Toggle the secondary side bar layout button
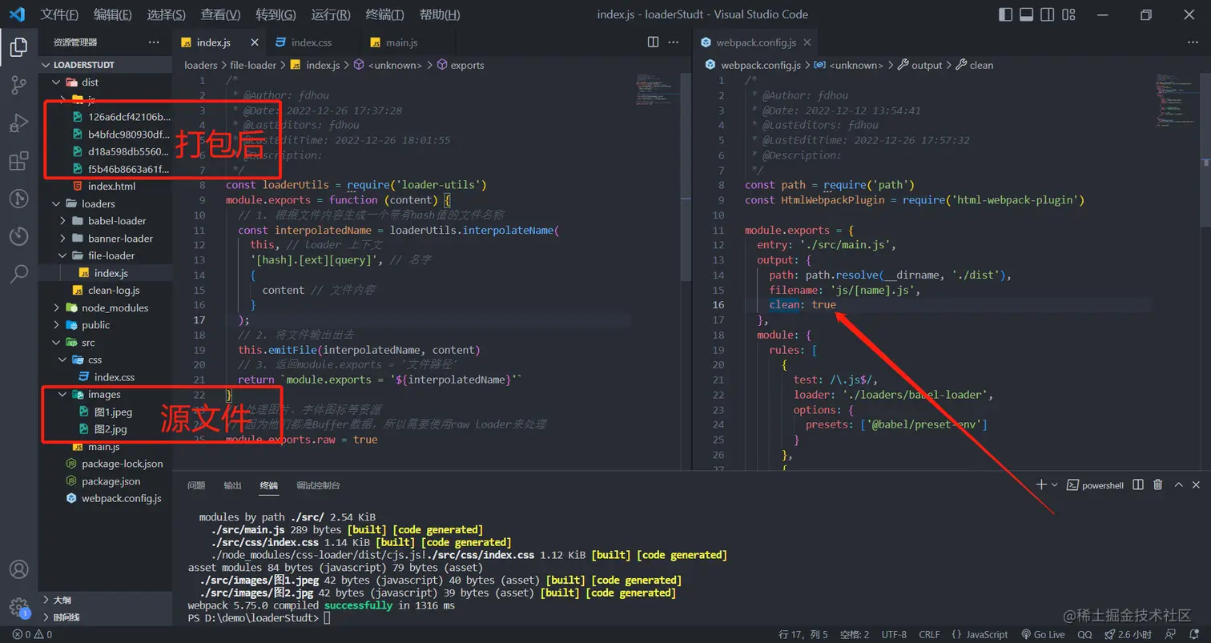Viewport: 1211px width, 643px height. (1047, 14)
